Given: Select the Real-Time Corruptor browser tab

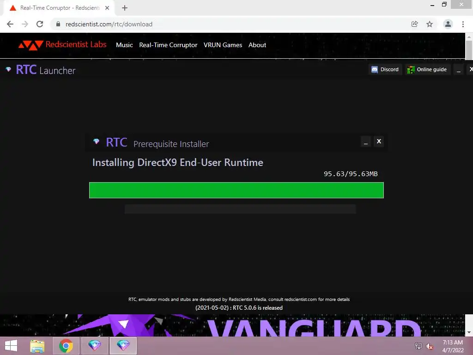Looking at the screenshot, I should [59, 8].
